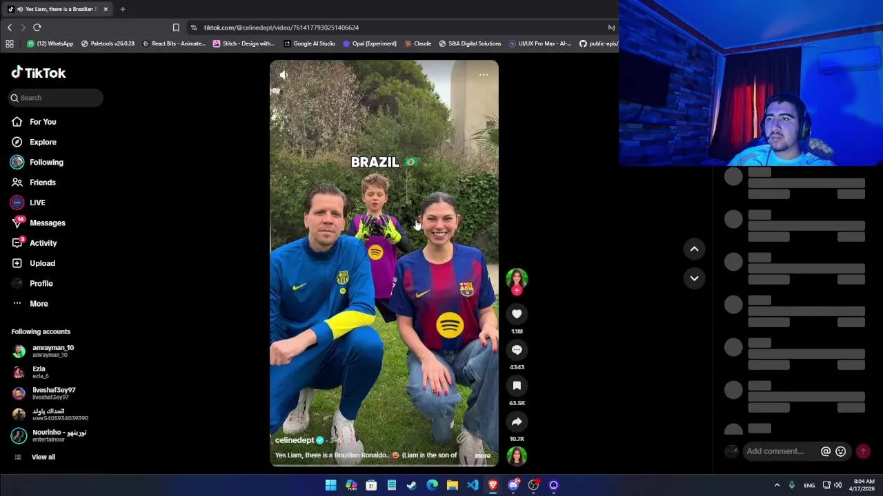
Task: Open celinedept username on video
Action: coord(295,440)
